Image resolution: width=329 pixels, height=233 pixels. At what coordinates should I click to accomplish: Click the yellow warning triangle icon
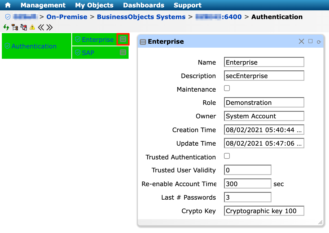coord(32,27)
